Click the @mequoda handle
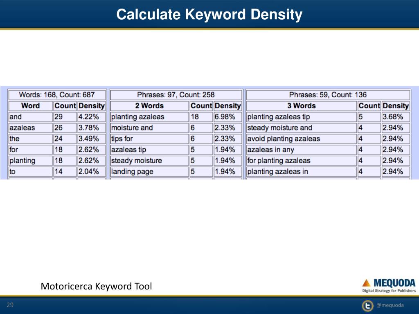Screen dimensions: 419x314 [x=390, y=305]
